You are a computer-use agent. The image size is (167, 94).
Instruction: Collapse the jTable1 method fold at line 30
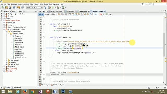pyautogui.click(x=44, y=37)
